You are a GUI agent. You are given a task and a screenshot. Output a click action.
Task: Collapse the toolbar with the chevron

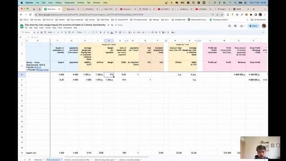click(x=263, y=32)
